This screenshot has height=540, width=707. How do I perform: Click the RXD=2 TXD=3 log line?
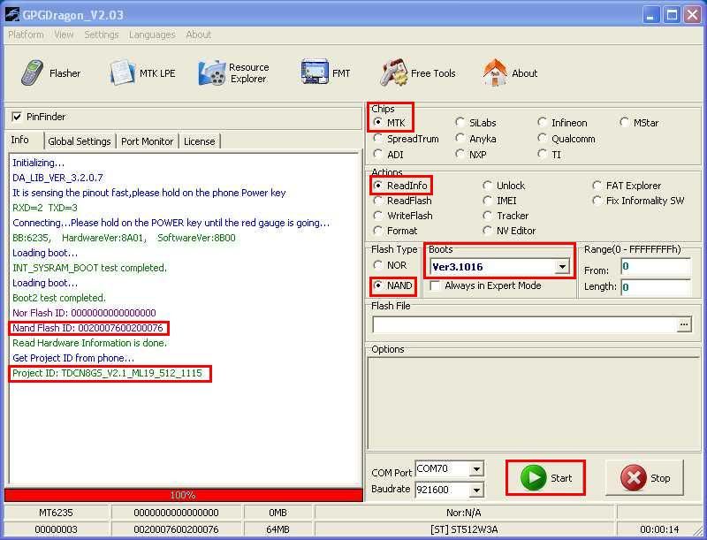point(45,208)
